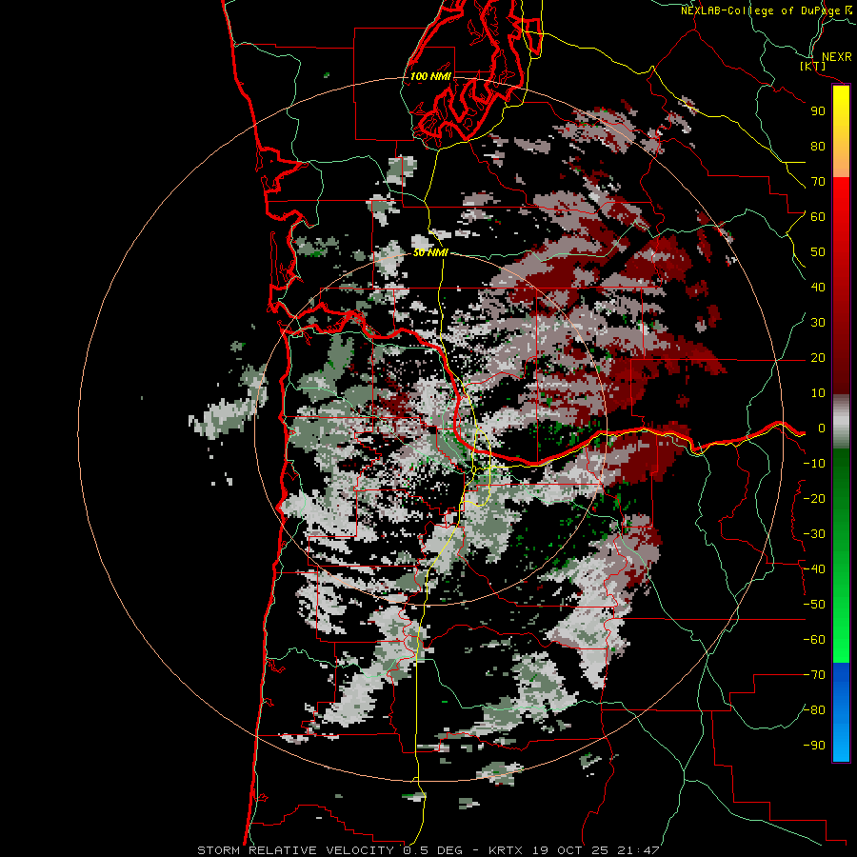Click the 60 knot scale value
Image resolution: width=857 pixels, height=857 pixels.
point(818,216)
